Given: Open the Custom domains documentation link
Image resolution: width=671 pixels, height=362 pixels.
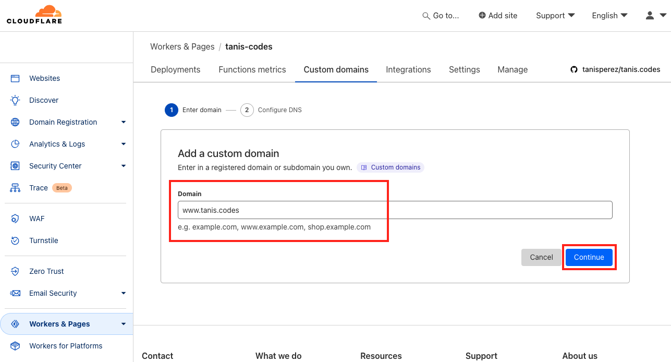Looking at the screenshot, I should click(391, 167).
